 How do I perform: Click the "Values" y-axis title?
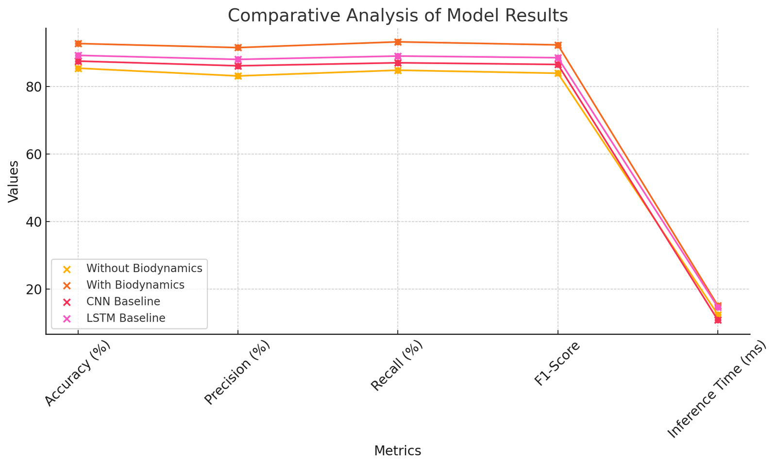click(x=14, y=181)
